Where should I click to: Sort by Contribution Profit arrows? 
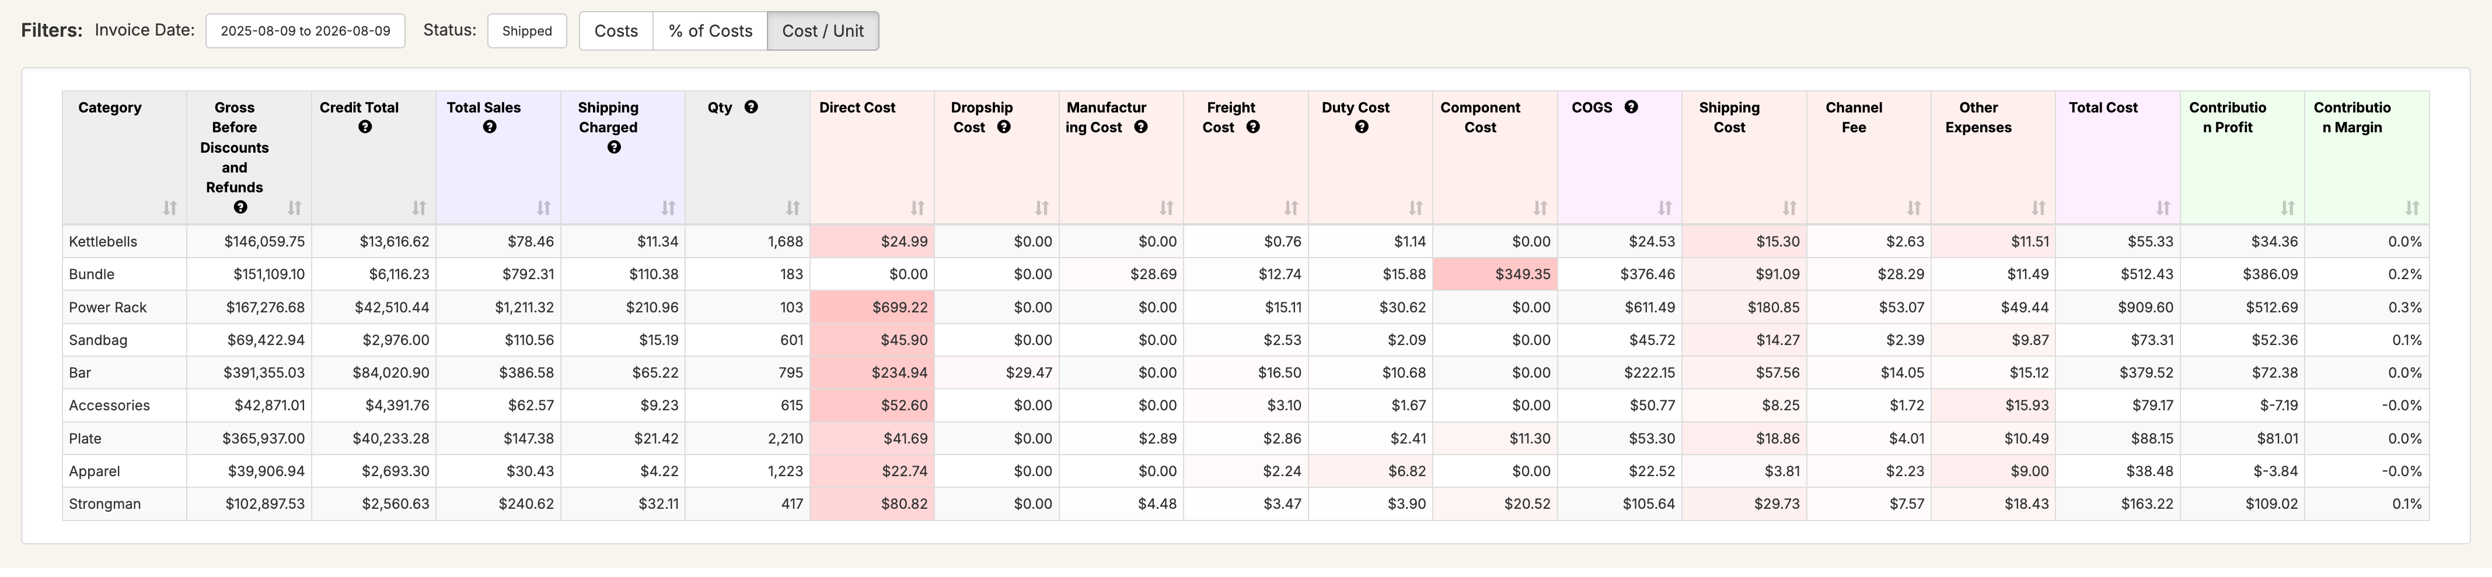pos(2288,208)
